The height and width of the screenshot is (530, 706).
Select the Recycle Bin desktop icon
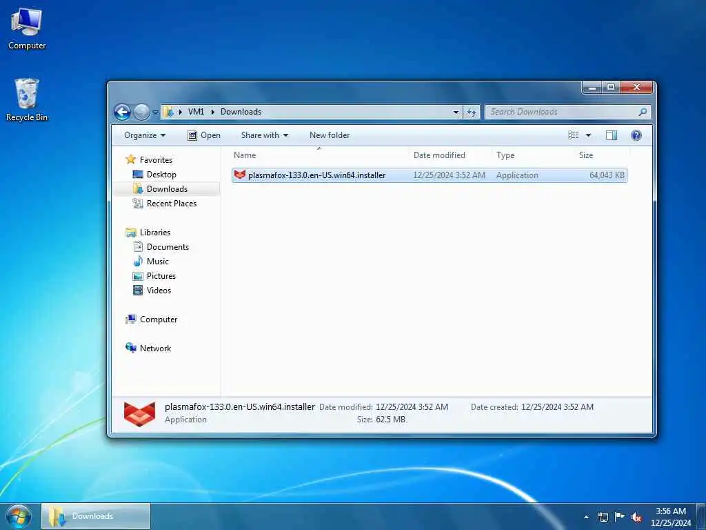(x=27, y=99)
